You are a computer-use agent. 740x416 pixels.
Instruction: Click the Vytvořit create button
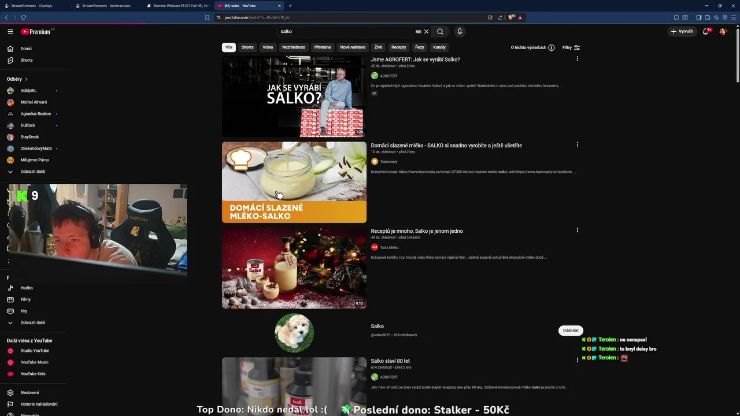pyautogui.click(x=682, y=32)
